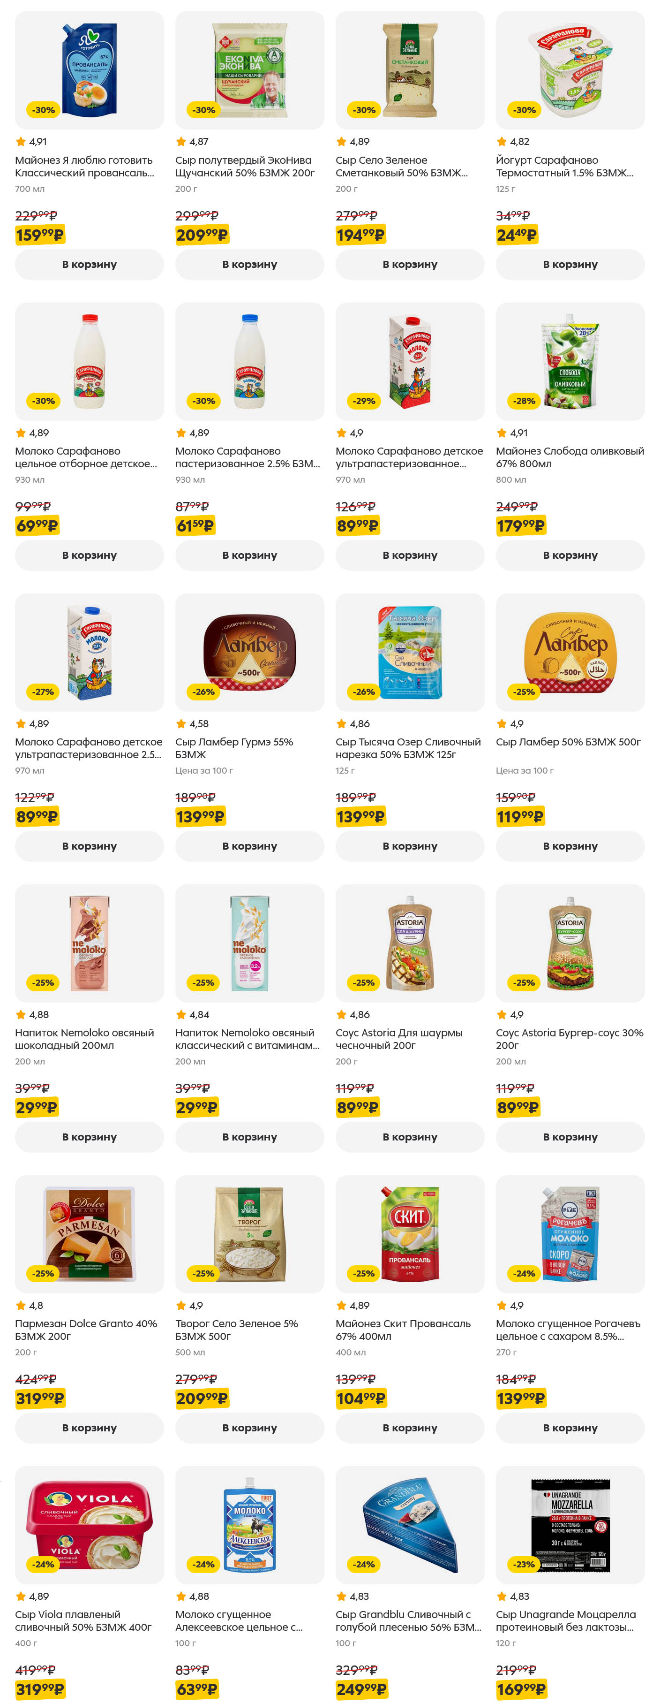Screen dimensions: 668x1703
Task: Open Йогурт Сарафаново Термостатный product image
Action: click(x=570, y=70)
